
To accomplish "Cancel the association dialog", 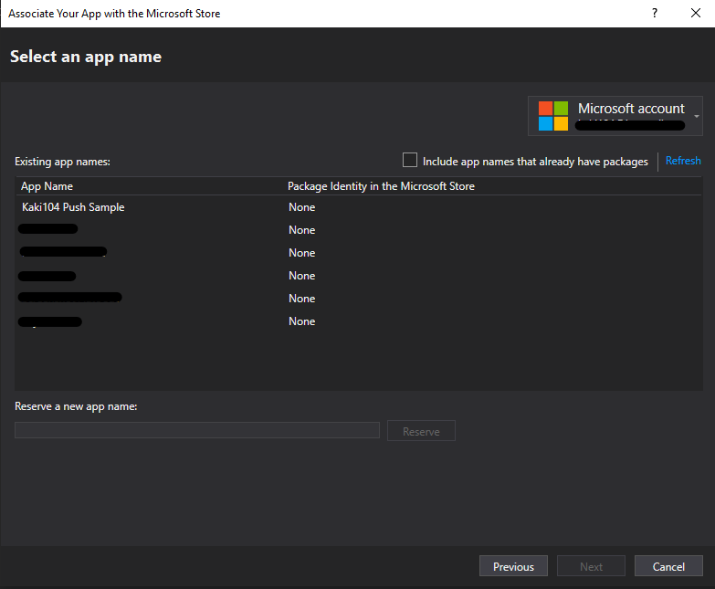I will pos(668,566).
